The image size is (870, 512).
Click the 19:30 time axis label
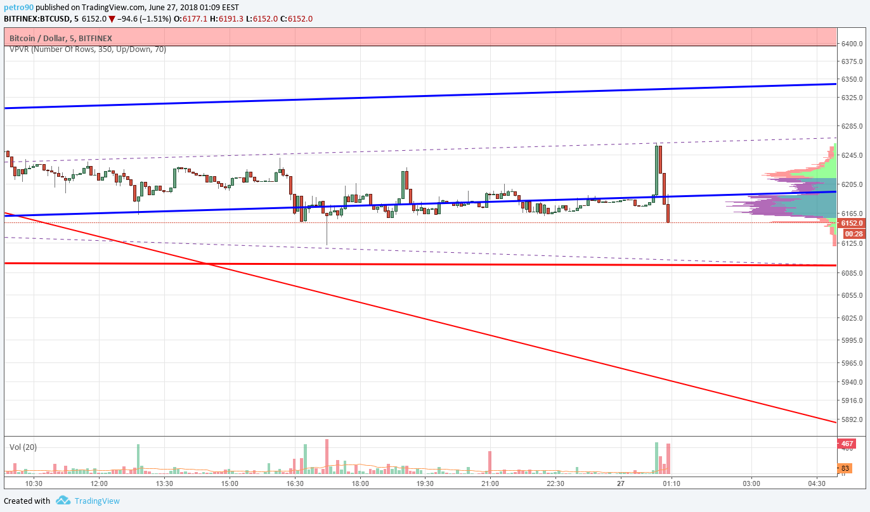coord(425,483)
